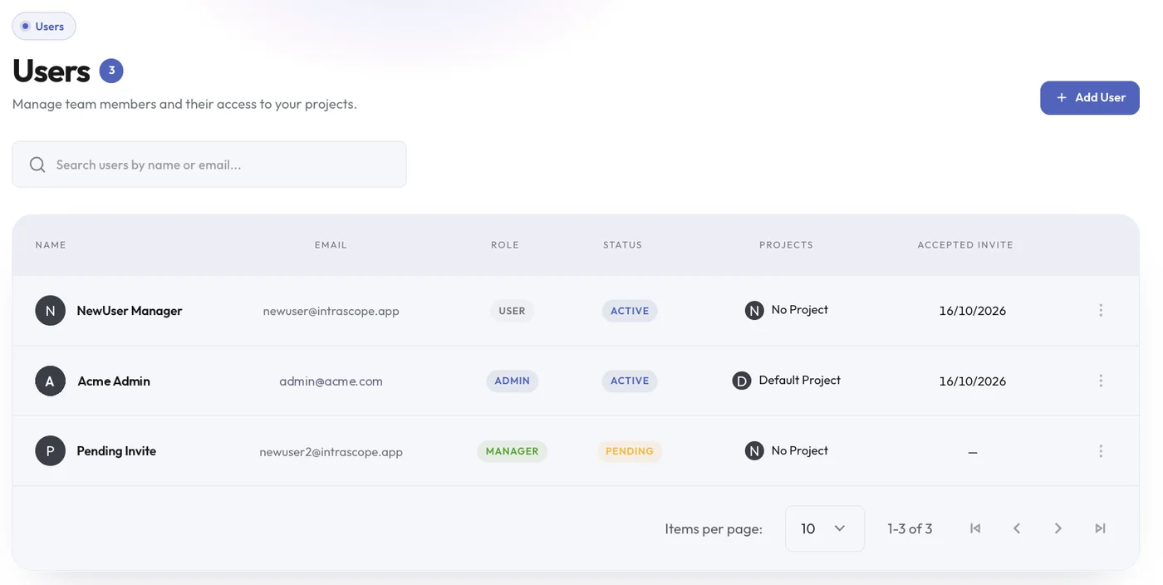Select the NewUser Manager name
The image size is (1163, 585).
[130, 311]
